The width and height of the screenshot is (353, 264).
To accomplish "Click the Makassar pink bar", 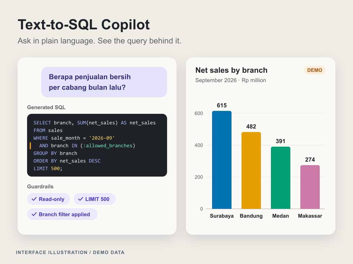I will (310, 187).
